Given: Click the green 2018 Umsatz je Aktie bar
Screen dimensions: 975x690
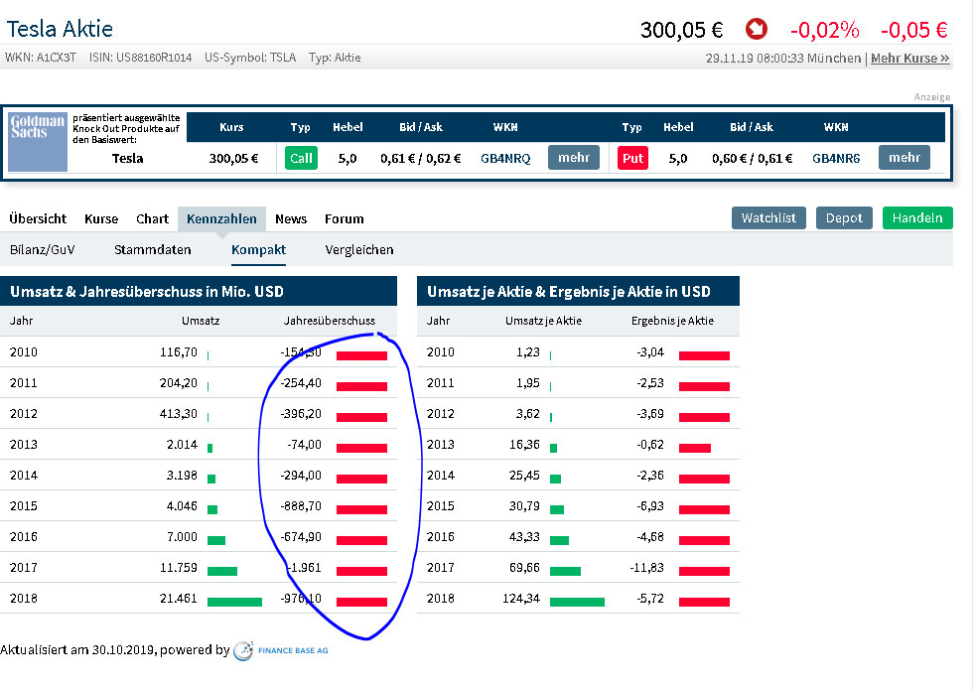Looking at the screenshot, I should click(577, 602).
